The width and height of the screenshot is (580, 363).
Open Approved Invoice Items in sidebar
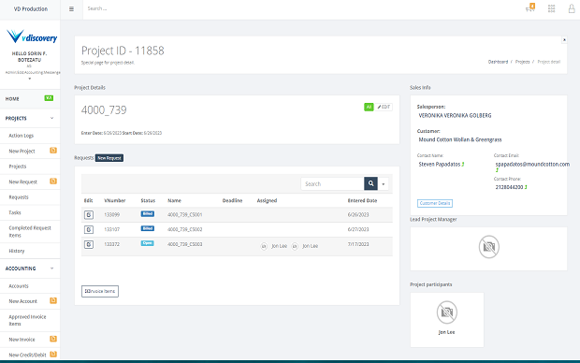click(x=27, y=320)
